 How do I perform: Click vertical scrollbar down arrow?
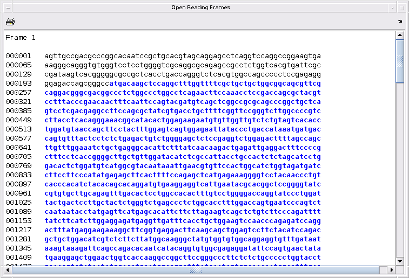coord(400,261)
